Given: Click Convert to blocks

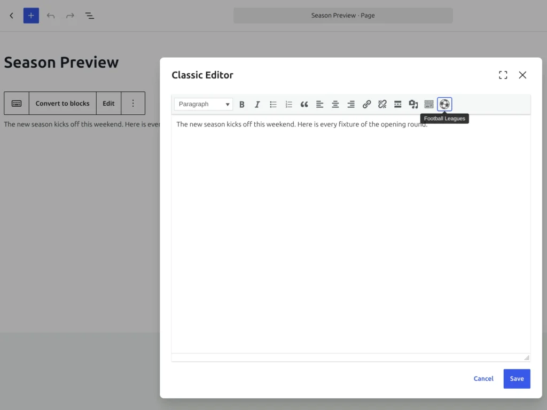Looking at the screenshot, I should (x=62, y=103).
